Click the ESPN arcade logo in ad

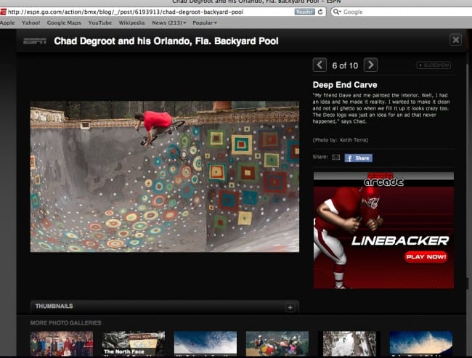(x=383, y=180)
